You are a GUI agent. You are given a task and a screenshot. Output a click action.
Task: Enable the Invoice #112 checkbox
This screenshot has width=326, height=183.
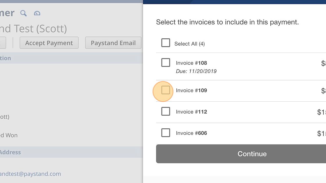[166, 112]
